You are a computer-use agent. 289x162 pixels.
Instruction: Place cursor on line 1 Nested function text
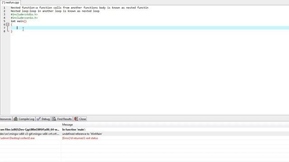[79, 8]
